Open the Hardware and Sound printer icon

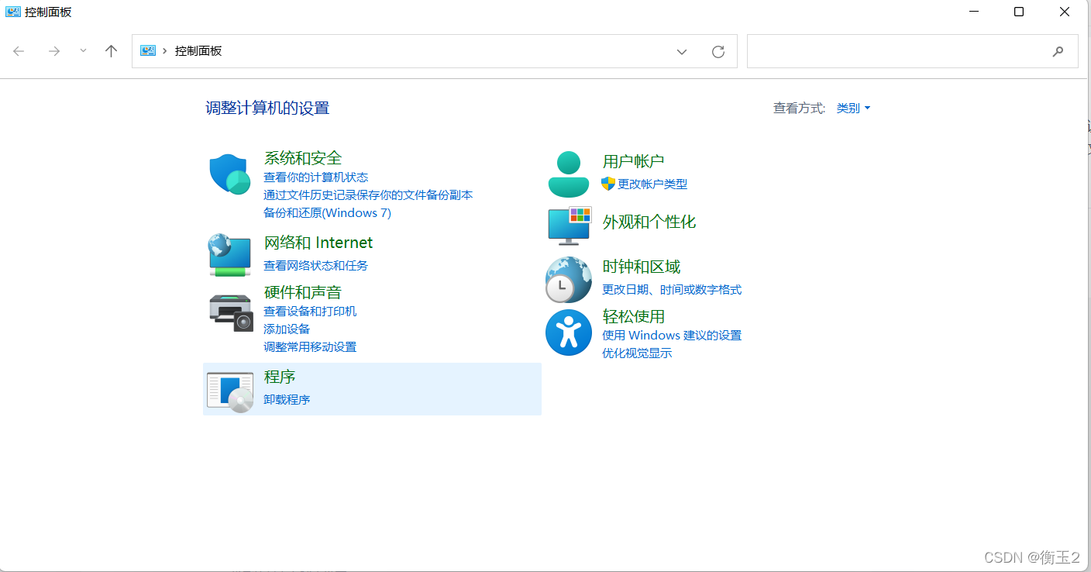pos(231,312)
